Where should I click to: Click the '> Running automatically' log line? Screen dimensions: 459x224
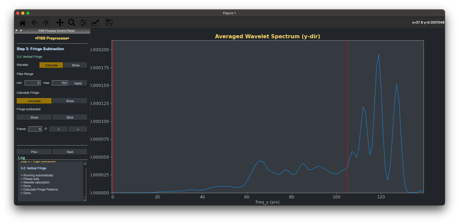pos(37,175)
